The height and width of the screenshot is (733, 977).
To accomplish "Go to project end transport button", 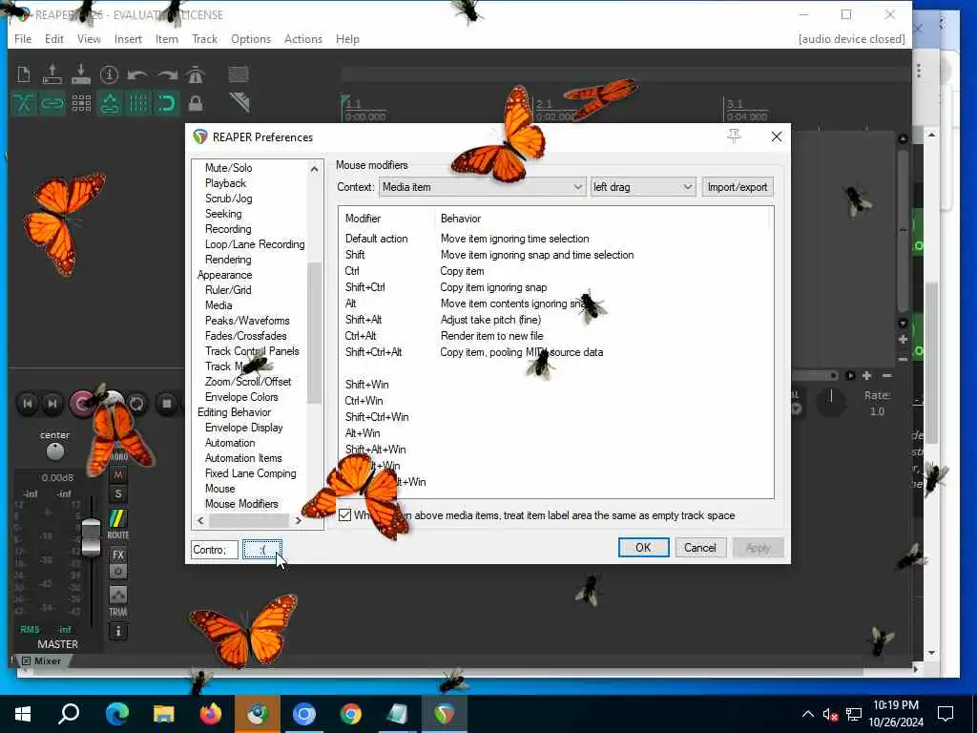I will [53, 404].
